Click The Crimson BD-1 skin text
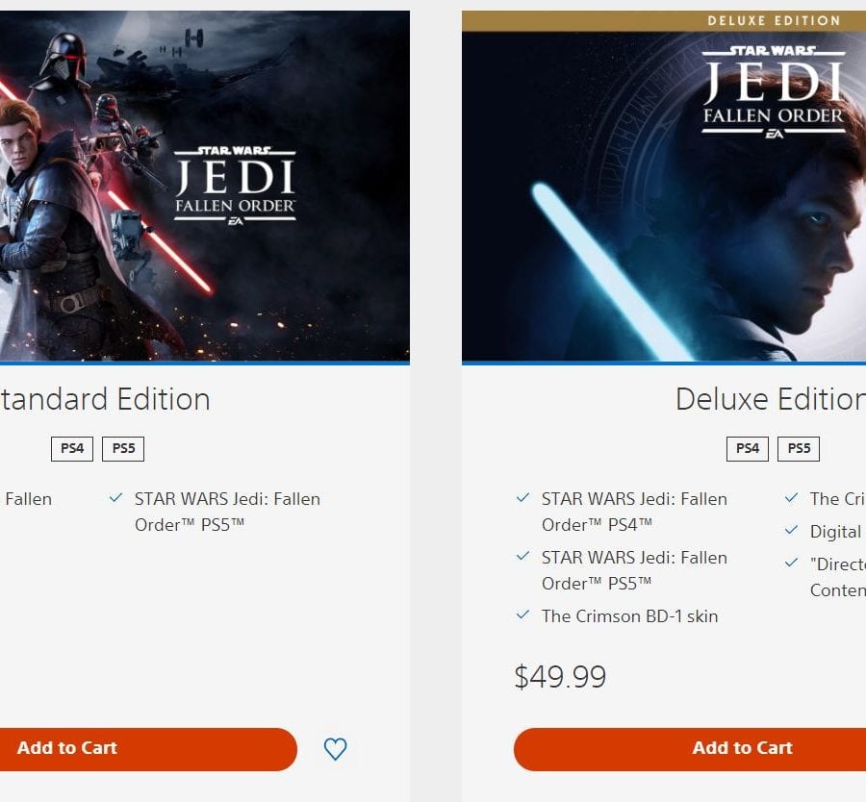Image resolution: width=866 pixels, height=802 pixels. coord(629,616)
